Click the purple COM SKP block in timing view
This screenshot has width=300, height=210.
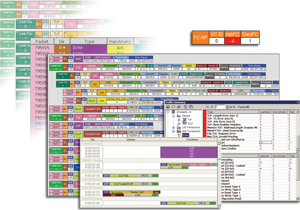[x=189, y=152]
